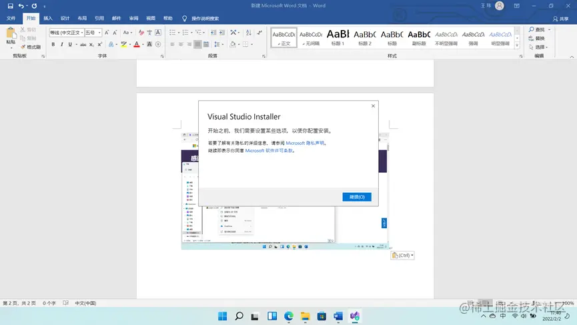Switch to the 引用 tab

click(x=99, y=19)
